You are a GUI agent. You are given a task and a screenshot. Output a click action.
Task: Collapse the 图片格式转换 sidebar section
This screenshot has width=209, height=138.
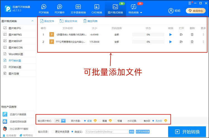click(32, 21)
